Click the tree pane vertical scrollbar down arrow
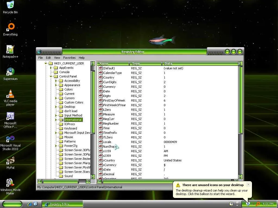 click(93, 177)
